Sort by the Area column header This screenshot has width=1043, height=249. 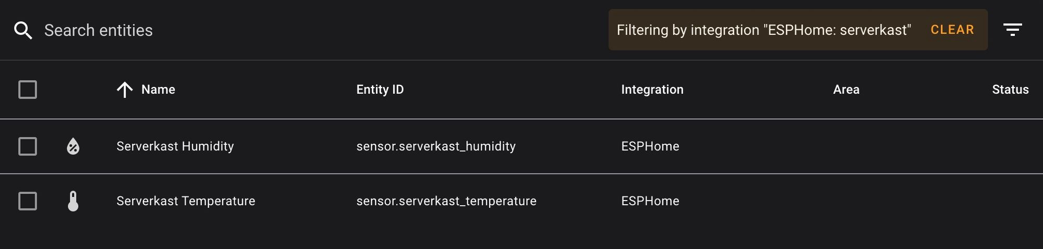coord(846,90)
